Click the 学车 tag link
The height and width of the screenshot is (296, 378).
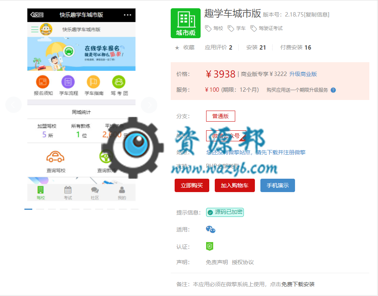241,28
